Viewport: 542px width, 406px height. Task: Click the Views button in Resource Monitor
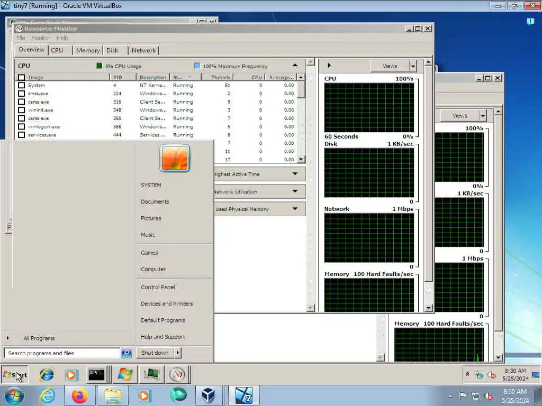(x=390, y=66)
